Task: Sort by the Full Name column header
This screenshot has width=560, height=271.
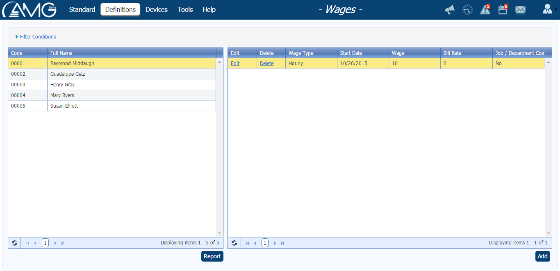Action: (132, 53)
